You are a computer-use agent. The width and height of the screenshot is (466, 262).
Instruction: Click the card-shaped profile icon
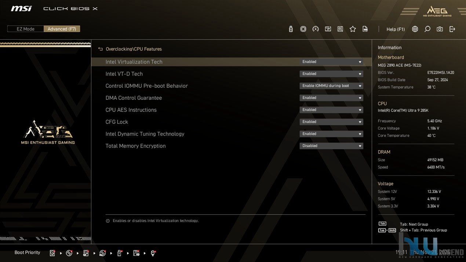coord(328,29)
